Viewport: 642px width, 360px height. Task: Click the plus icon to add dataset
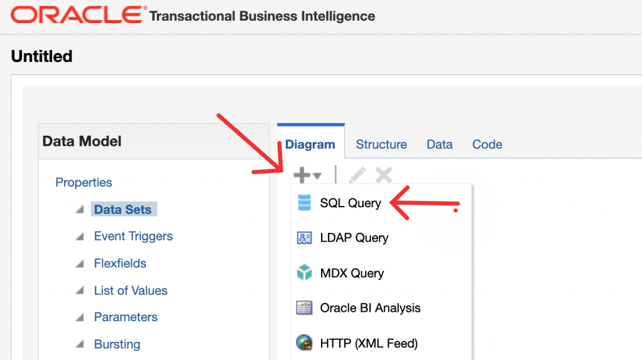click(x=302, y=176)
